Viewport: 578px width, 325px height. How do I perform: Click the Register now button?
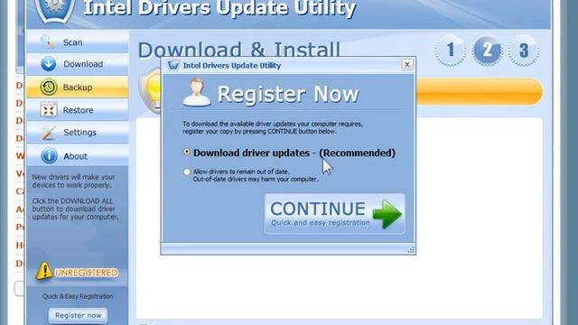(x=79, y=315)
